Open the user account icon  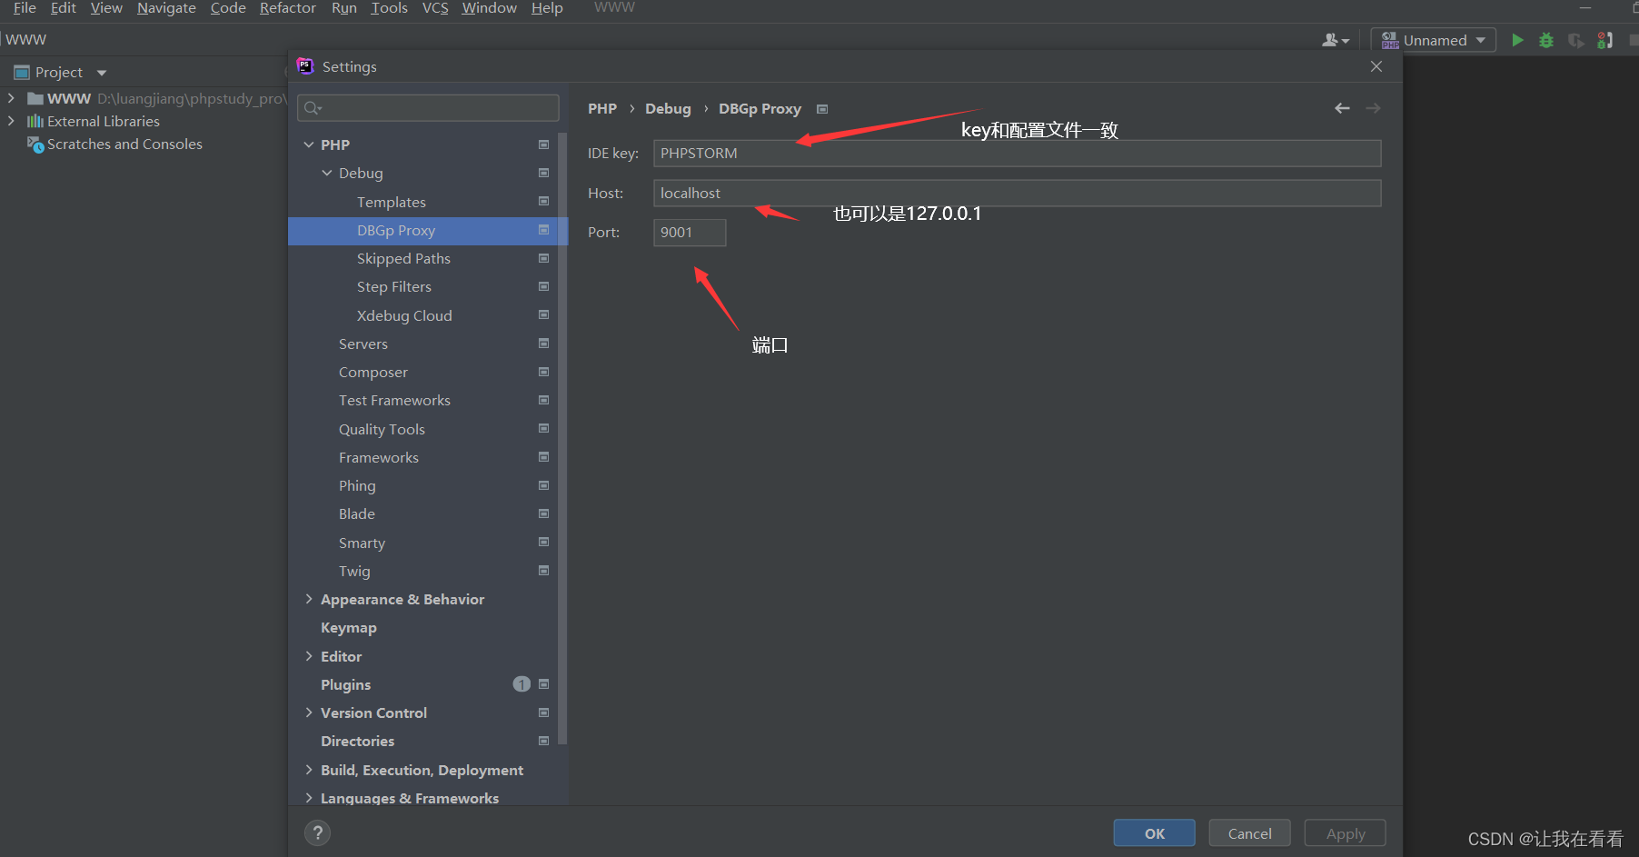[1335, 40]
